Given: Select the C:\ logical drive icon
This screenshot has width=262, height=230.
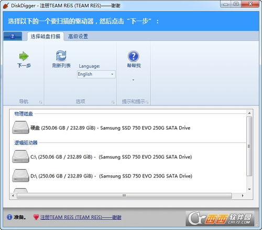Looking at the screenshot, I should pyautogui.click(x=20, y=156).
